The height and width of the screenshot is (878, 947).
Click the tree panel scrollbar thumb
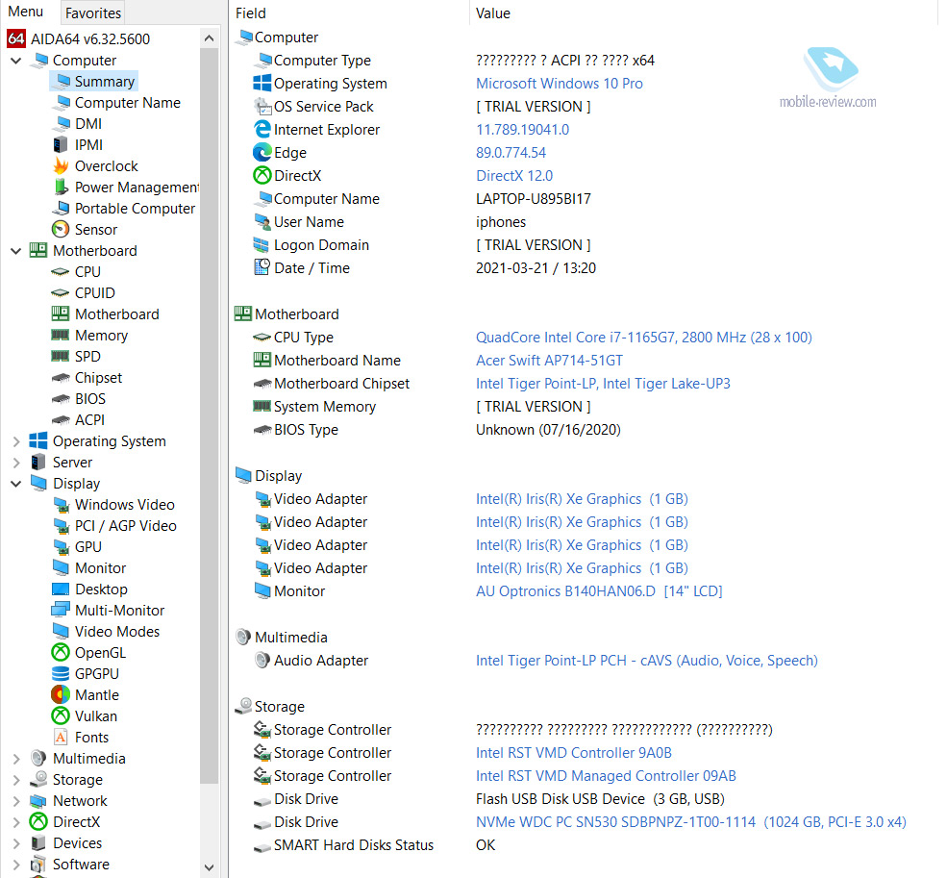coord(209,415)
